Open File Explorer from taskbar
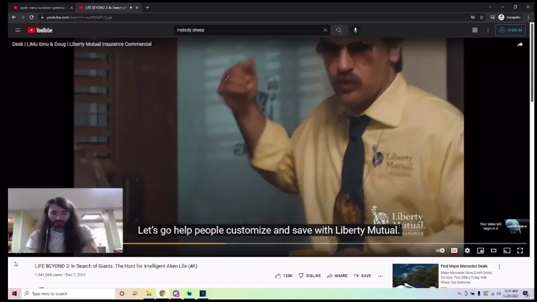537x302 pixels. pyautogui.click(x=149, y=294)
